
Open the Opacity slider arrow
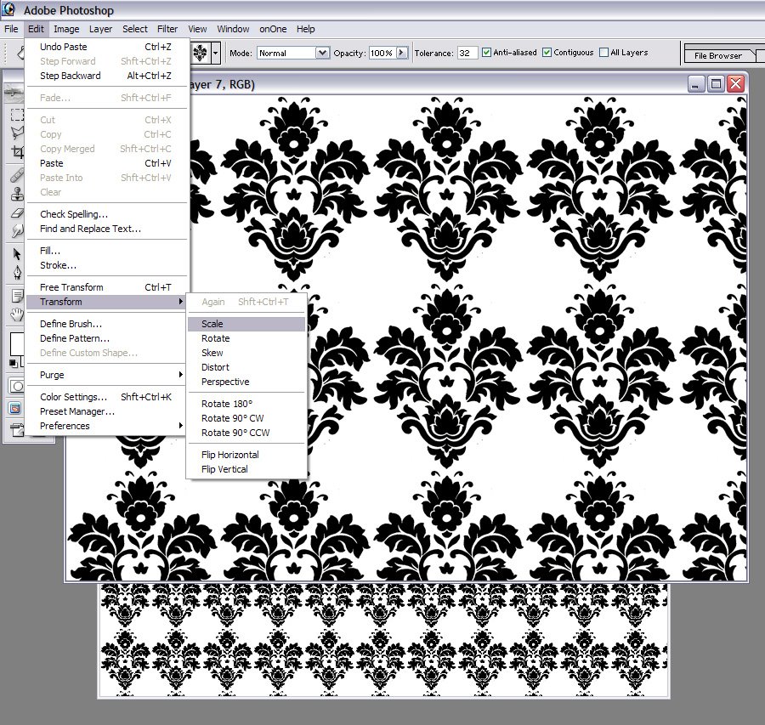402,52
